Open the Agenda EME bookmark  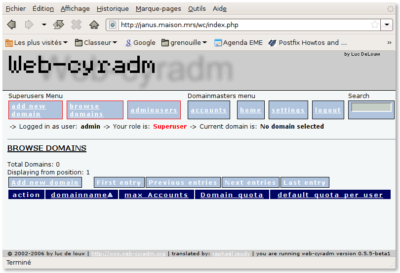pyautogui.click(x=239, y=43)
